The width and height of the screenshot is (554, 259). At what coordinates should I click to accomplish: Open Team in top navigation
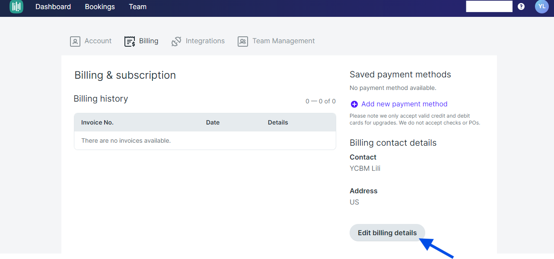137,6
